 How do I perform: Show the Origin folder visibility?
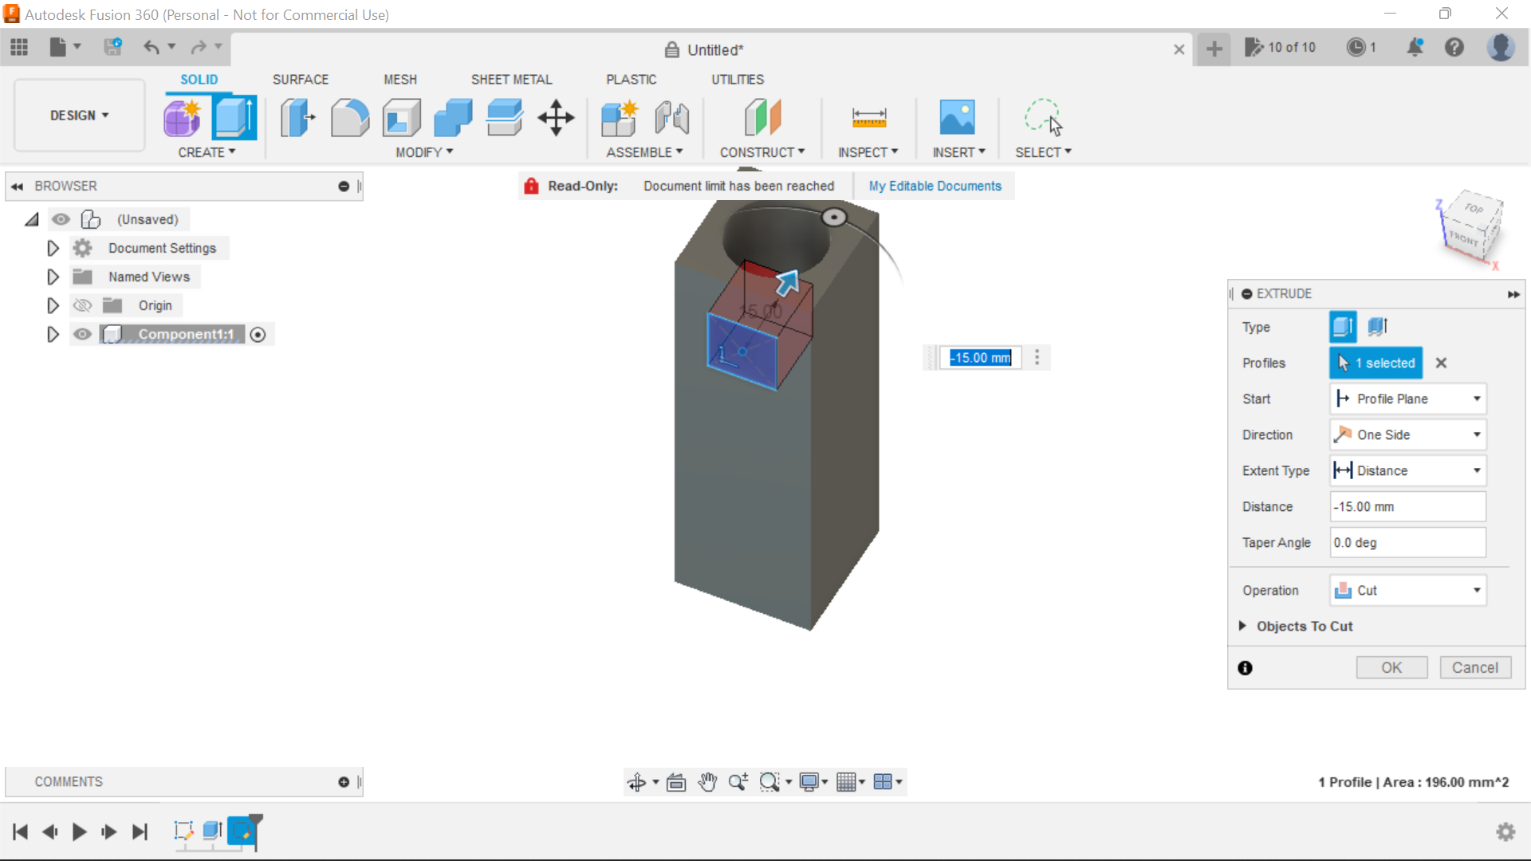click(82, 305)
